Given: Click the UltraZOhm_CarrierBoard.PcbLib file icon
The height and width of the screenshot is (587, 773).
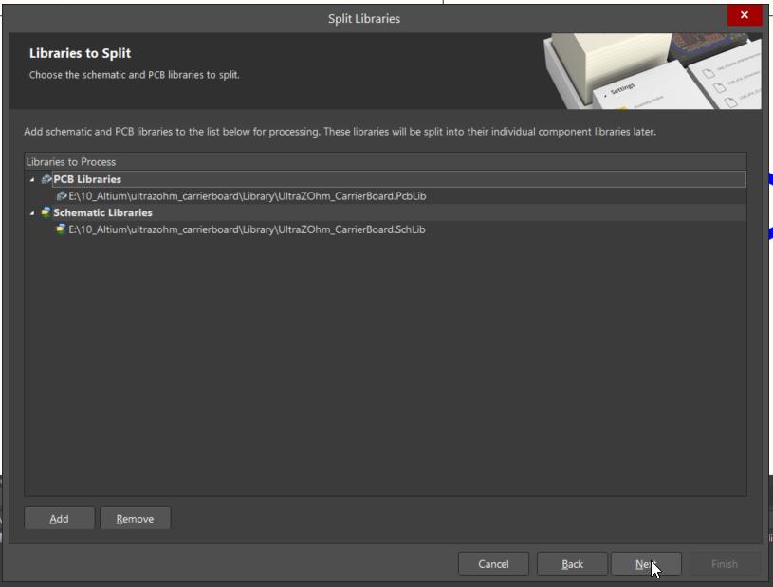Looking at the screenshot, I should click(x=61, y=196).
